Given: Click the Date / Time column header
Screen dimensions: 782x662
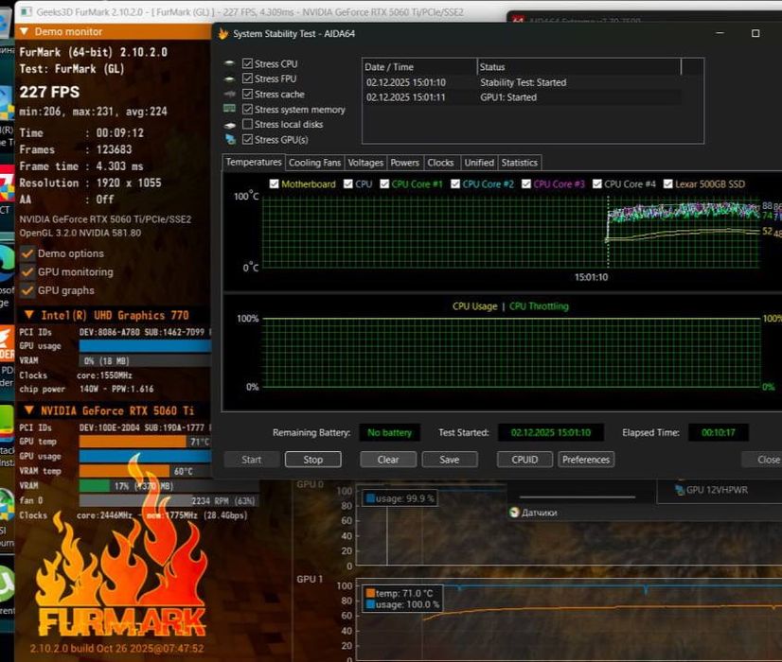Looking at the screenshot, I should [419, 67].
